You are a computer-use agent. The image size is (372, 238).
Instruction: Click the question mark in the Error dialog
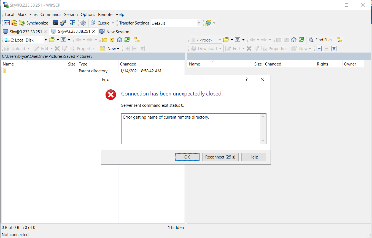pyautogui.click(x=246, y=79)
